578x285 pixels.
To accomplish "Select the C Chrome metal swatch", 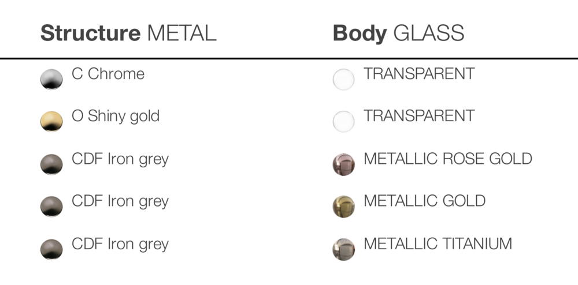I will (x=51, y=79).
